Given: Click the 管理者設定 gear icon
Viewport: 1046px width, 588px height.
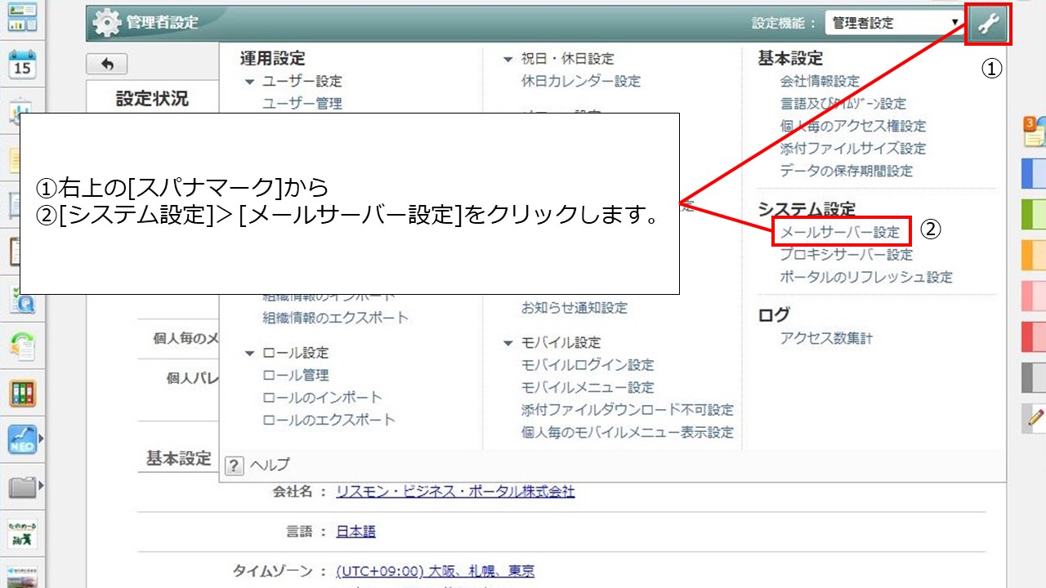Looking at the screenshot, I should pyautogui.click(x=106, y=23).
